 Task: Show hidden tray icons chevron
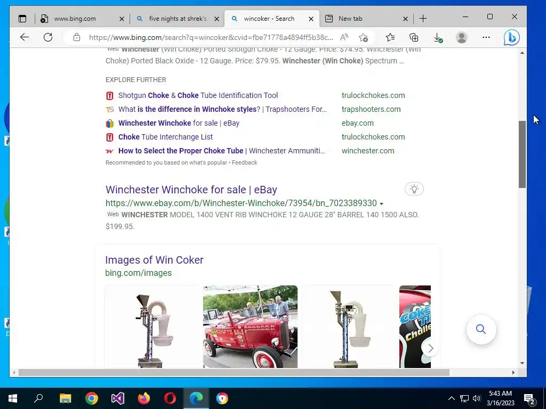pos(451,398)
